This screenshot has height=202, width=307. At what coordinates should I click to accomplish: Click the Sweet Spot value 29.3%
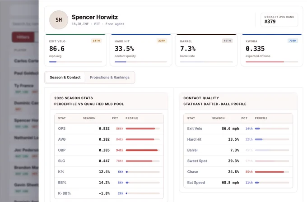click(233, 161)
